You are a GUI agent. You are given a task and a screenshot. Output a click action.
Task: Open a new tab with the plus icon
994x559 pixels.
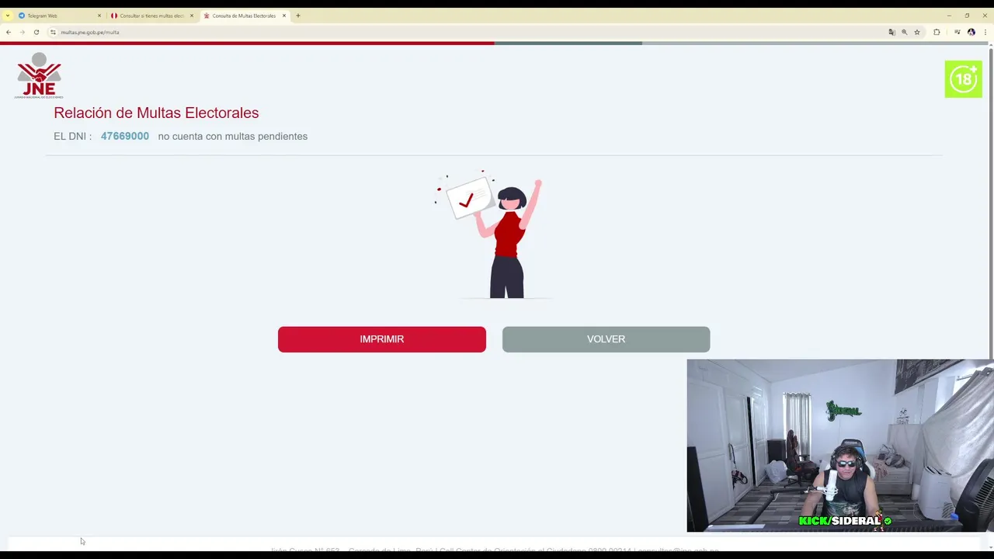(x=297, y=16)
